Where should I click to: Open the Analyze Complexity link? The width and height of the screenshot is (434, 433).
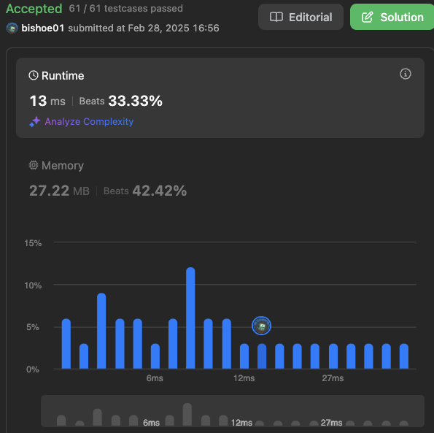click(x=89, y=122)
